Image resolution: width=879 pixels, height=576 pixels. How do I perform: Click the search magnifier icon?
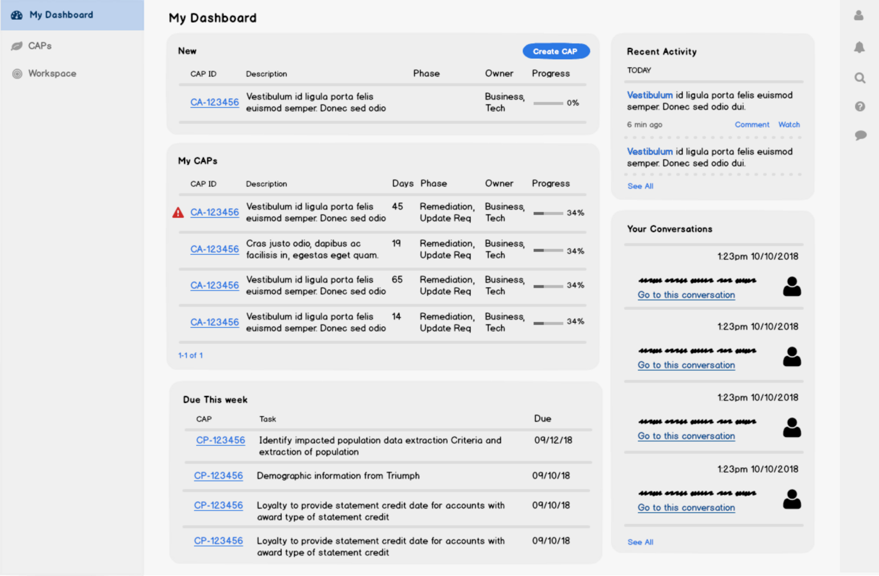(860, 78)
